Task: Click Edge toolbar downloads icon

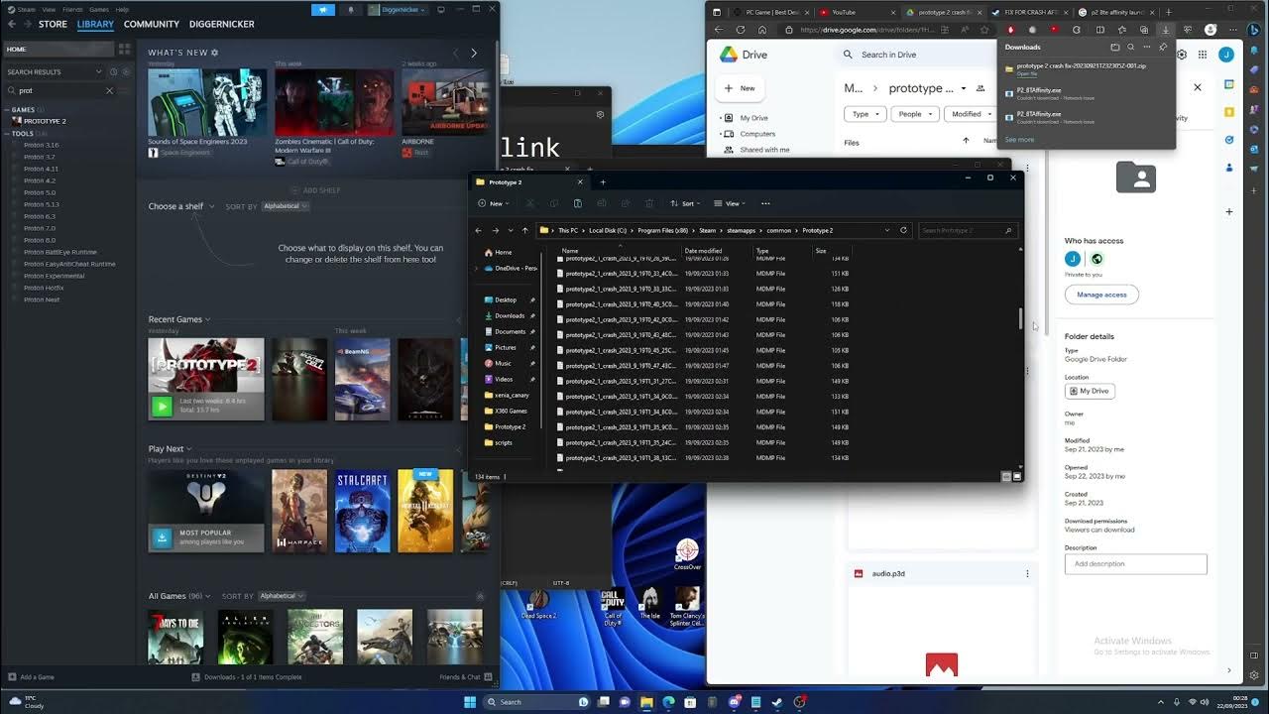Action: [x=1166, y=30]
